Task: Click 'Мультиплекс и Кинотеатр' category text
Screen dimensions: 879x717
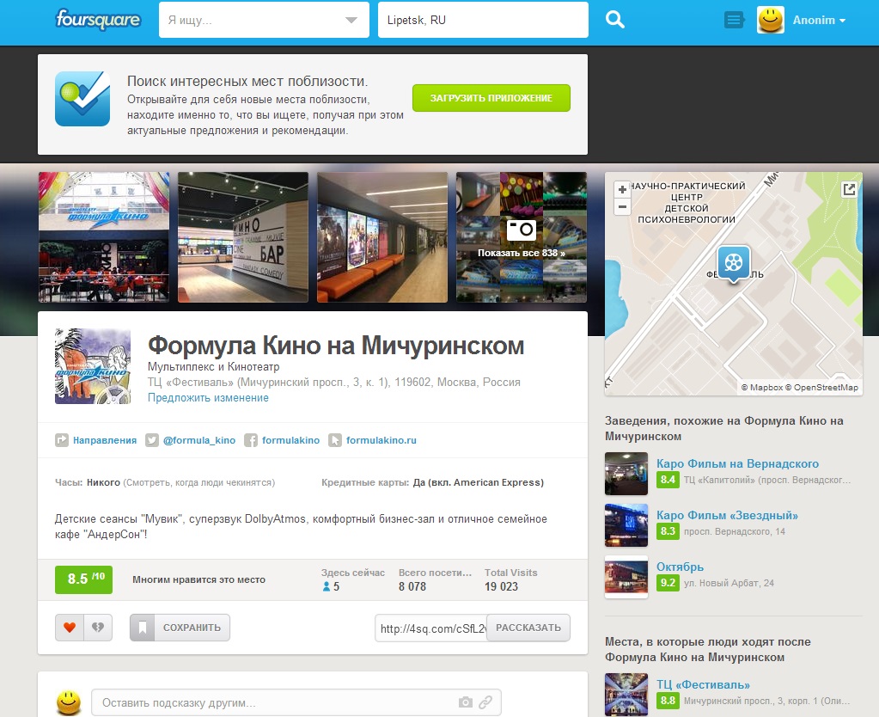Action: click(214, 367)
